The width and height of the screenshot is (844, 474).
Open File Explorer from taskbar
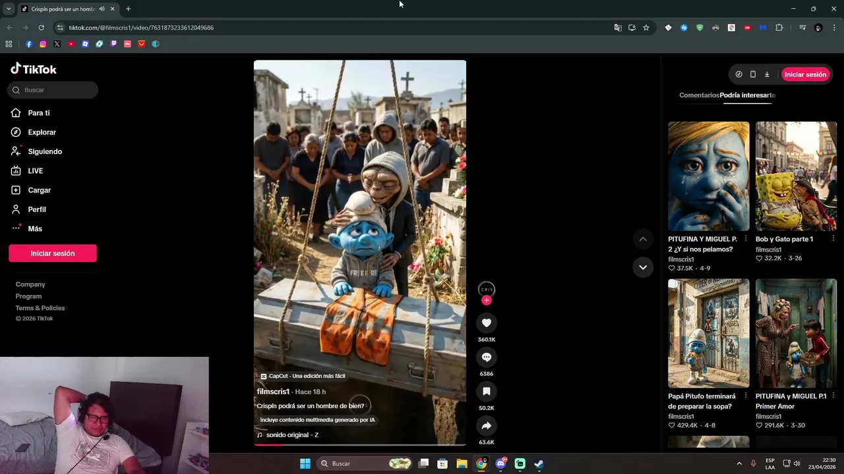click(462, 463)
